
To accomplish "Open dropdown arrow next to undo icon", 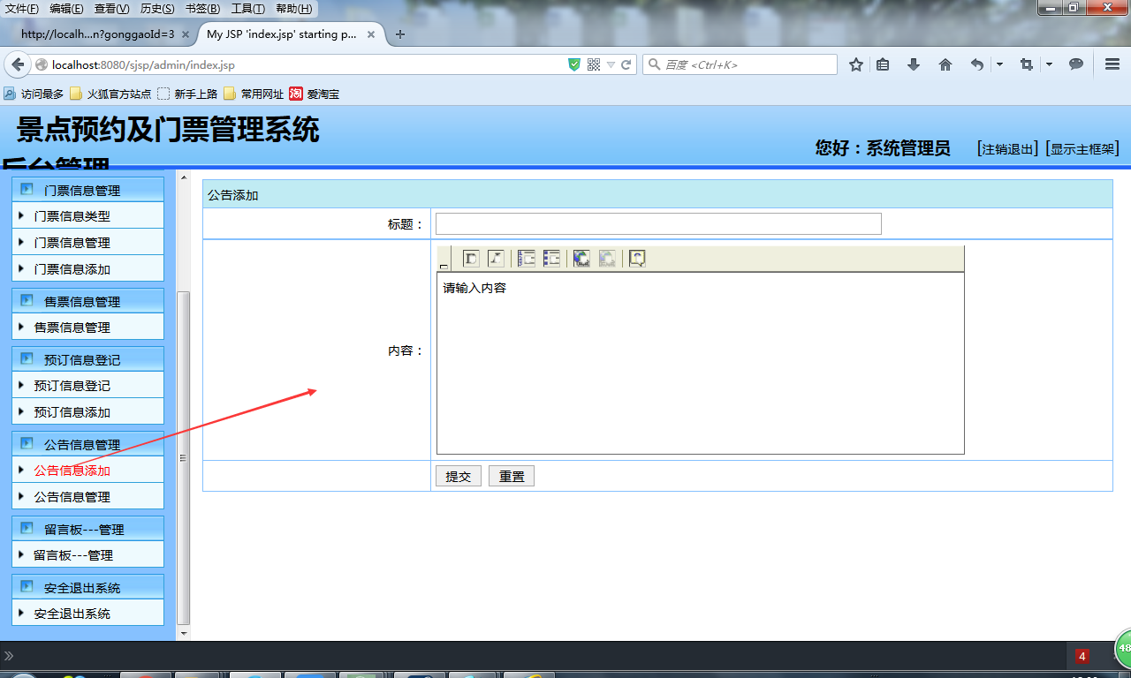I will (x=999, y=64).
